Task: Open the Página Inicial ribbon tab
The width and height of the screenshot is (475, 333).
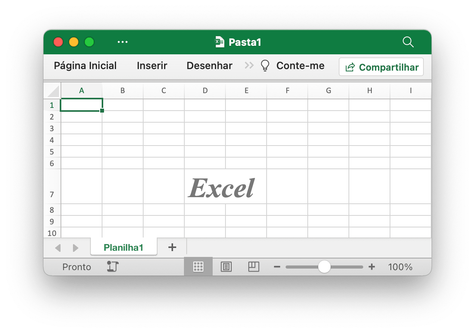Action: coord(85,66)
